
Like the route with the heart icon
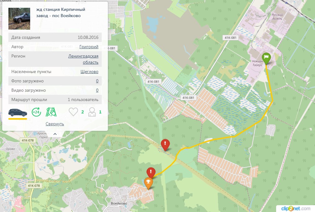tap(73, 112)
